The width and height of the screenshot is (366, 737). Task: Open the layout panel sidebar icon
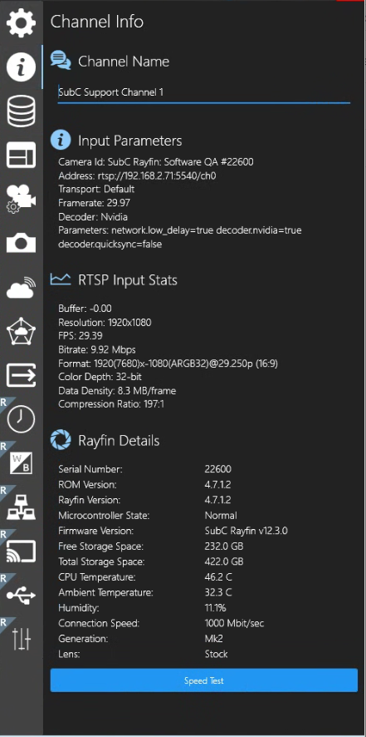(x=21, y=155)
